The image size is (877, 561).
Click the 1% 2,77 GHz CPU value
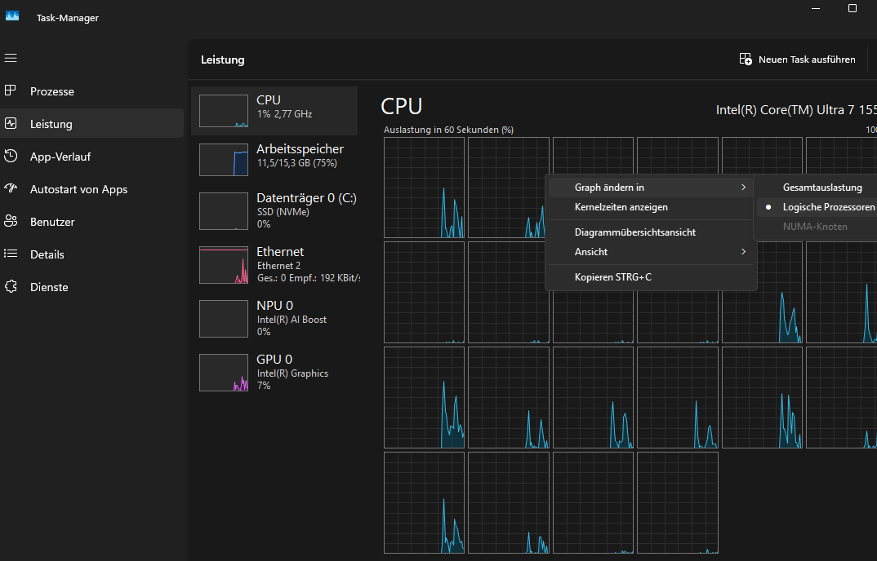click(x=284, y=114)
